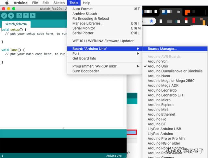Screen dimensions: 208x158
Task: Click the void setup() code line
Action: 14,30
